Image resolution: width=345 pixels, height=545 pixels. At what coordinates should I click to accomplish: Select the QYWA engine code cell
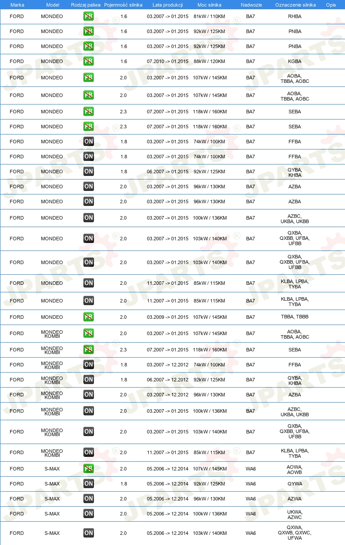[295, 484]
